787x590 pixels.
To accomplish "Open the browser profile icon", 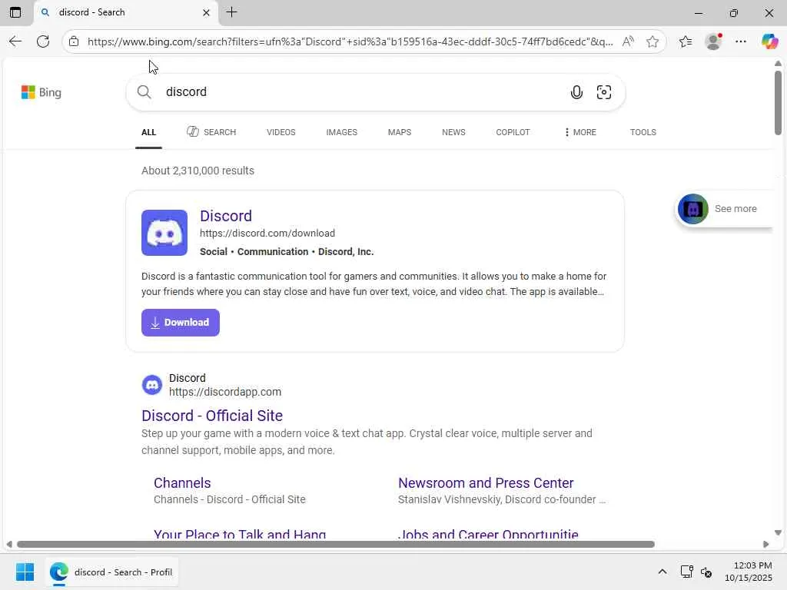I will pyautogui.click(x=713, y=41).
